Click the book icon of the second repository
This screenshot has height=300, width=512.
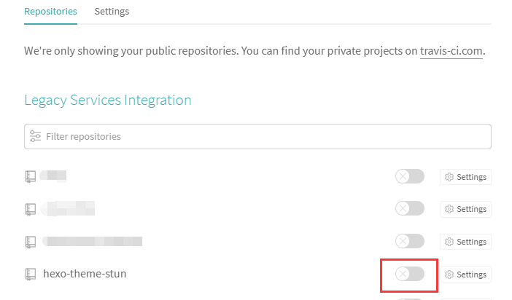pos(31,209)
